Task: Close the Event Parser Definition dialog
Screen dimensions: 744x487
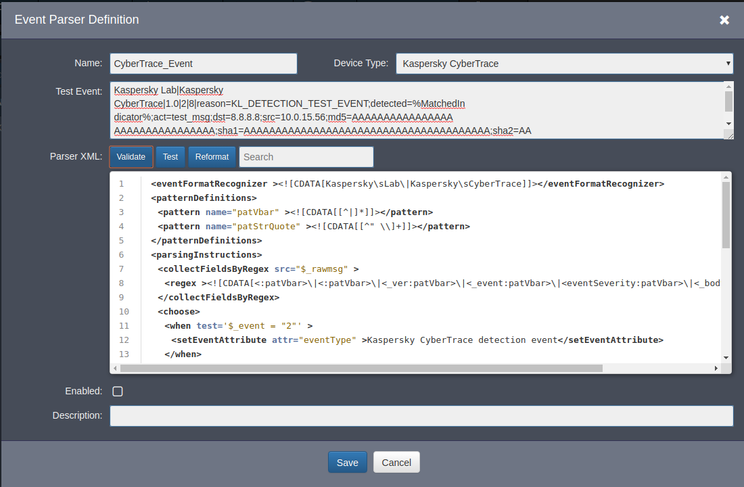Action: point(724,20)
